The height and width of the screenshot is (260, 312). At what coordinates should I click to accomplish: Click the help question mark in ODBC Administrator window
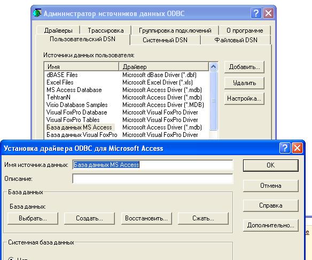[256, 13]
